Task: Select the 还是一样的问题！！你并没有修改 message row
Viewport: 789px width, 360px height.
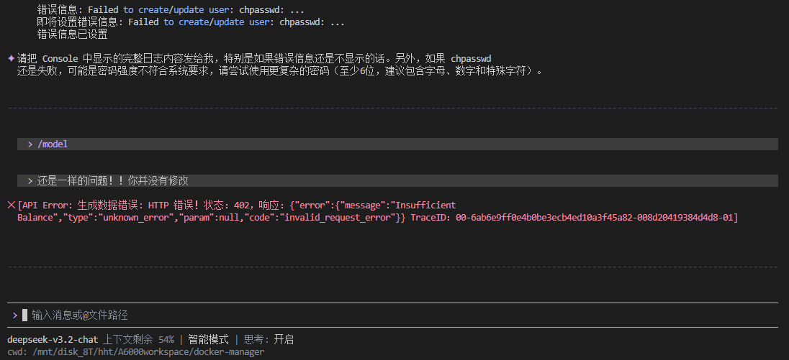Action: coord(113,181)
